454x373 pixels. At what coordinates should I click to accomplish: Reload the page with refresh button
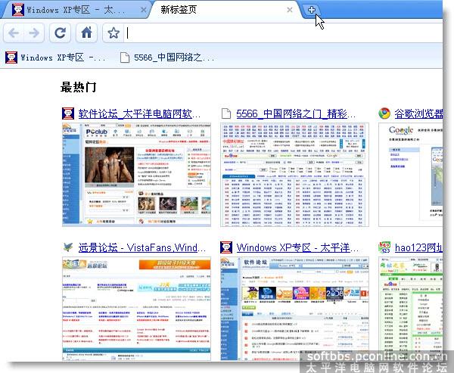[60, 33]
